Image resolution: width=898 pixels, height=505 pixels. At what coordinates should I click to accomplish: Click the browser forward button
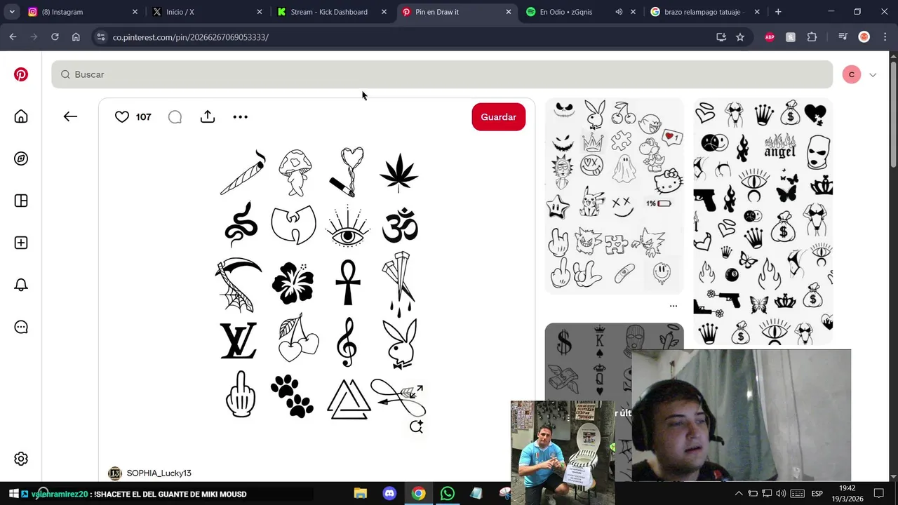pyautogui.click(x=34, y=37)
